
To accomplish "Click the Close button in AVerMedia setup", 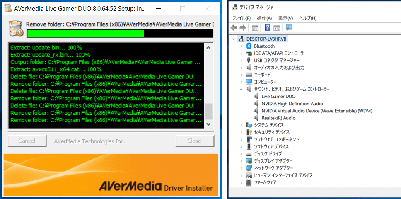I will tap(194, 141).
